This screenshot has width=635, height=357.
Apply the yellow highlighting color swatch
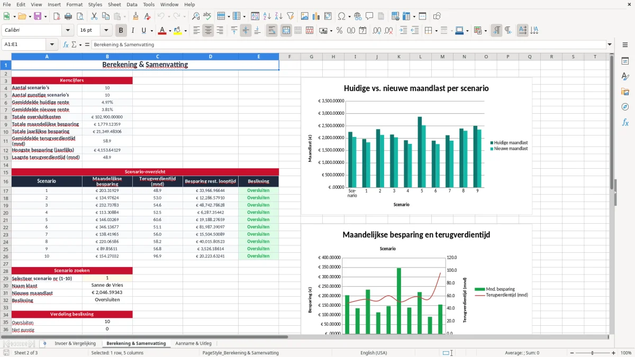[x=177, y=31]
